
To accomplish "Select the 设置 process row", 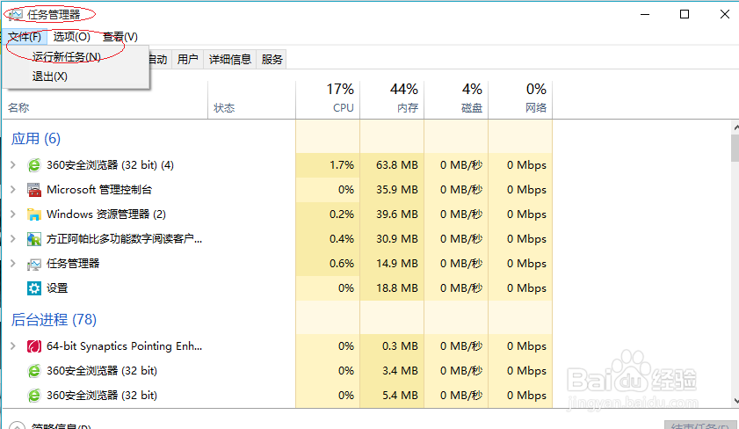I will click(277, 288).
